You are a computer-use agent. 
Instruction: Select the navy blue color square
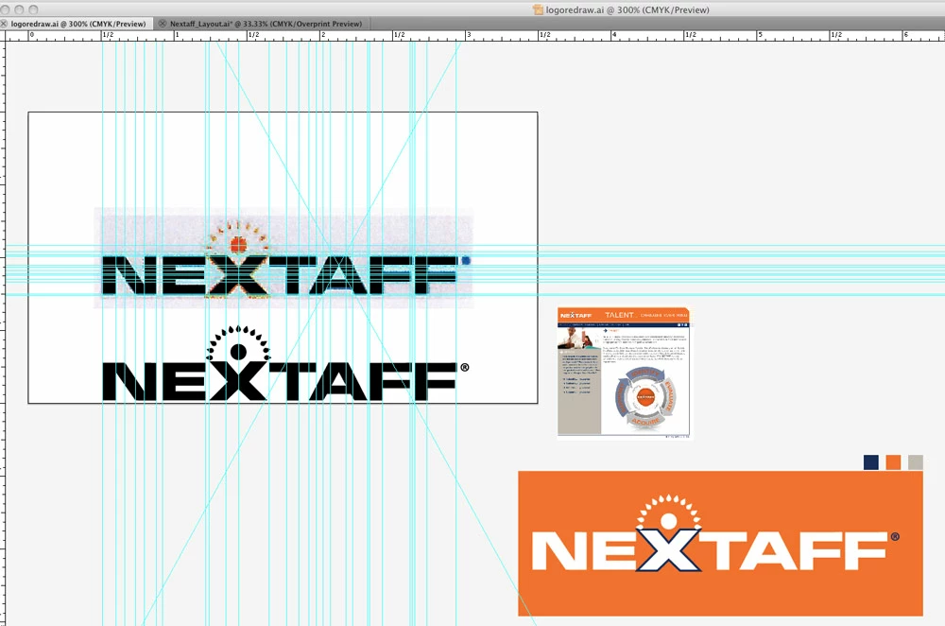coord(871,462)
